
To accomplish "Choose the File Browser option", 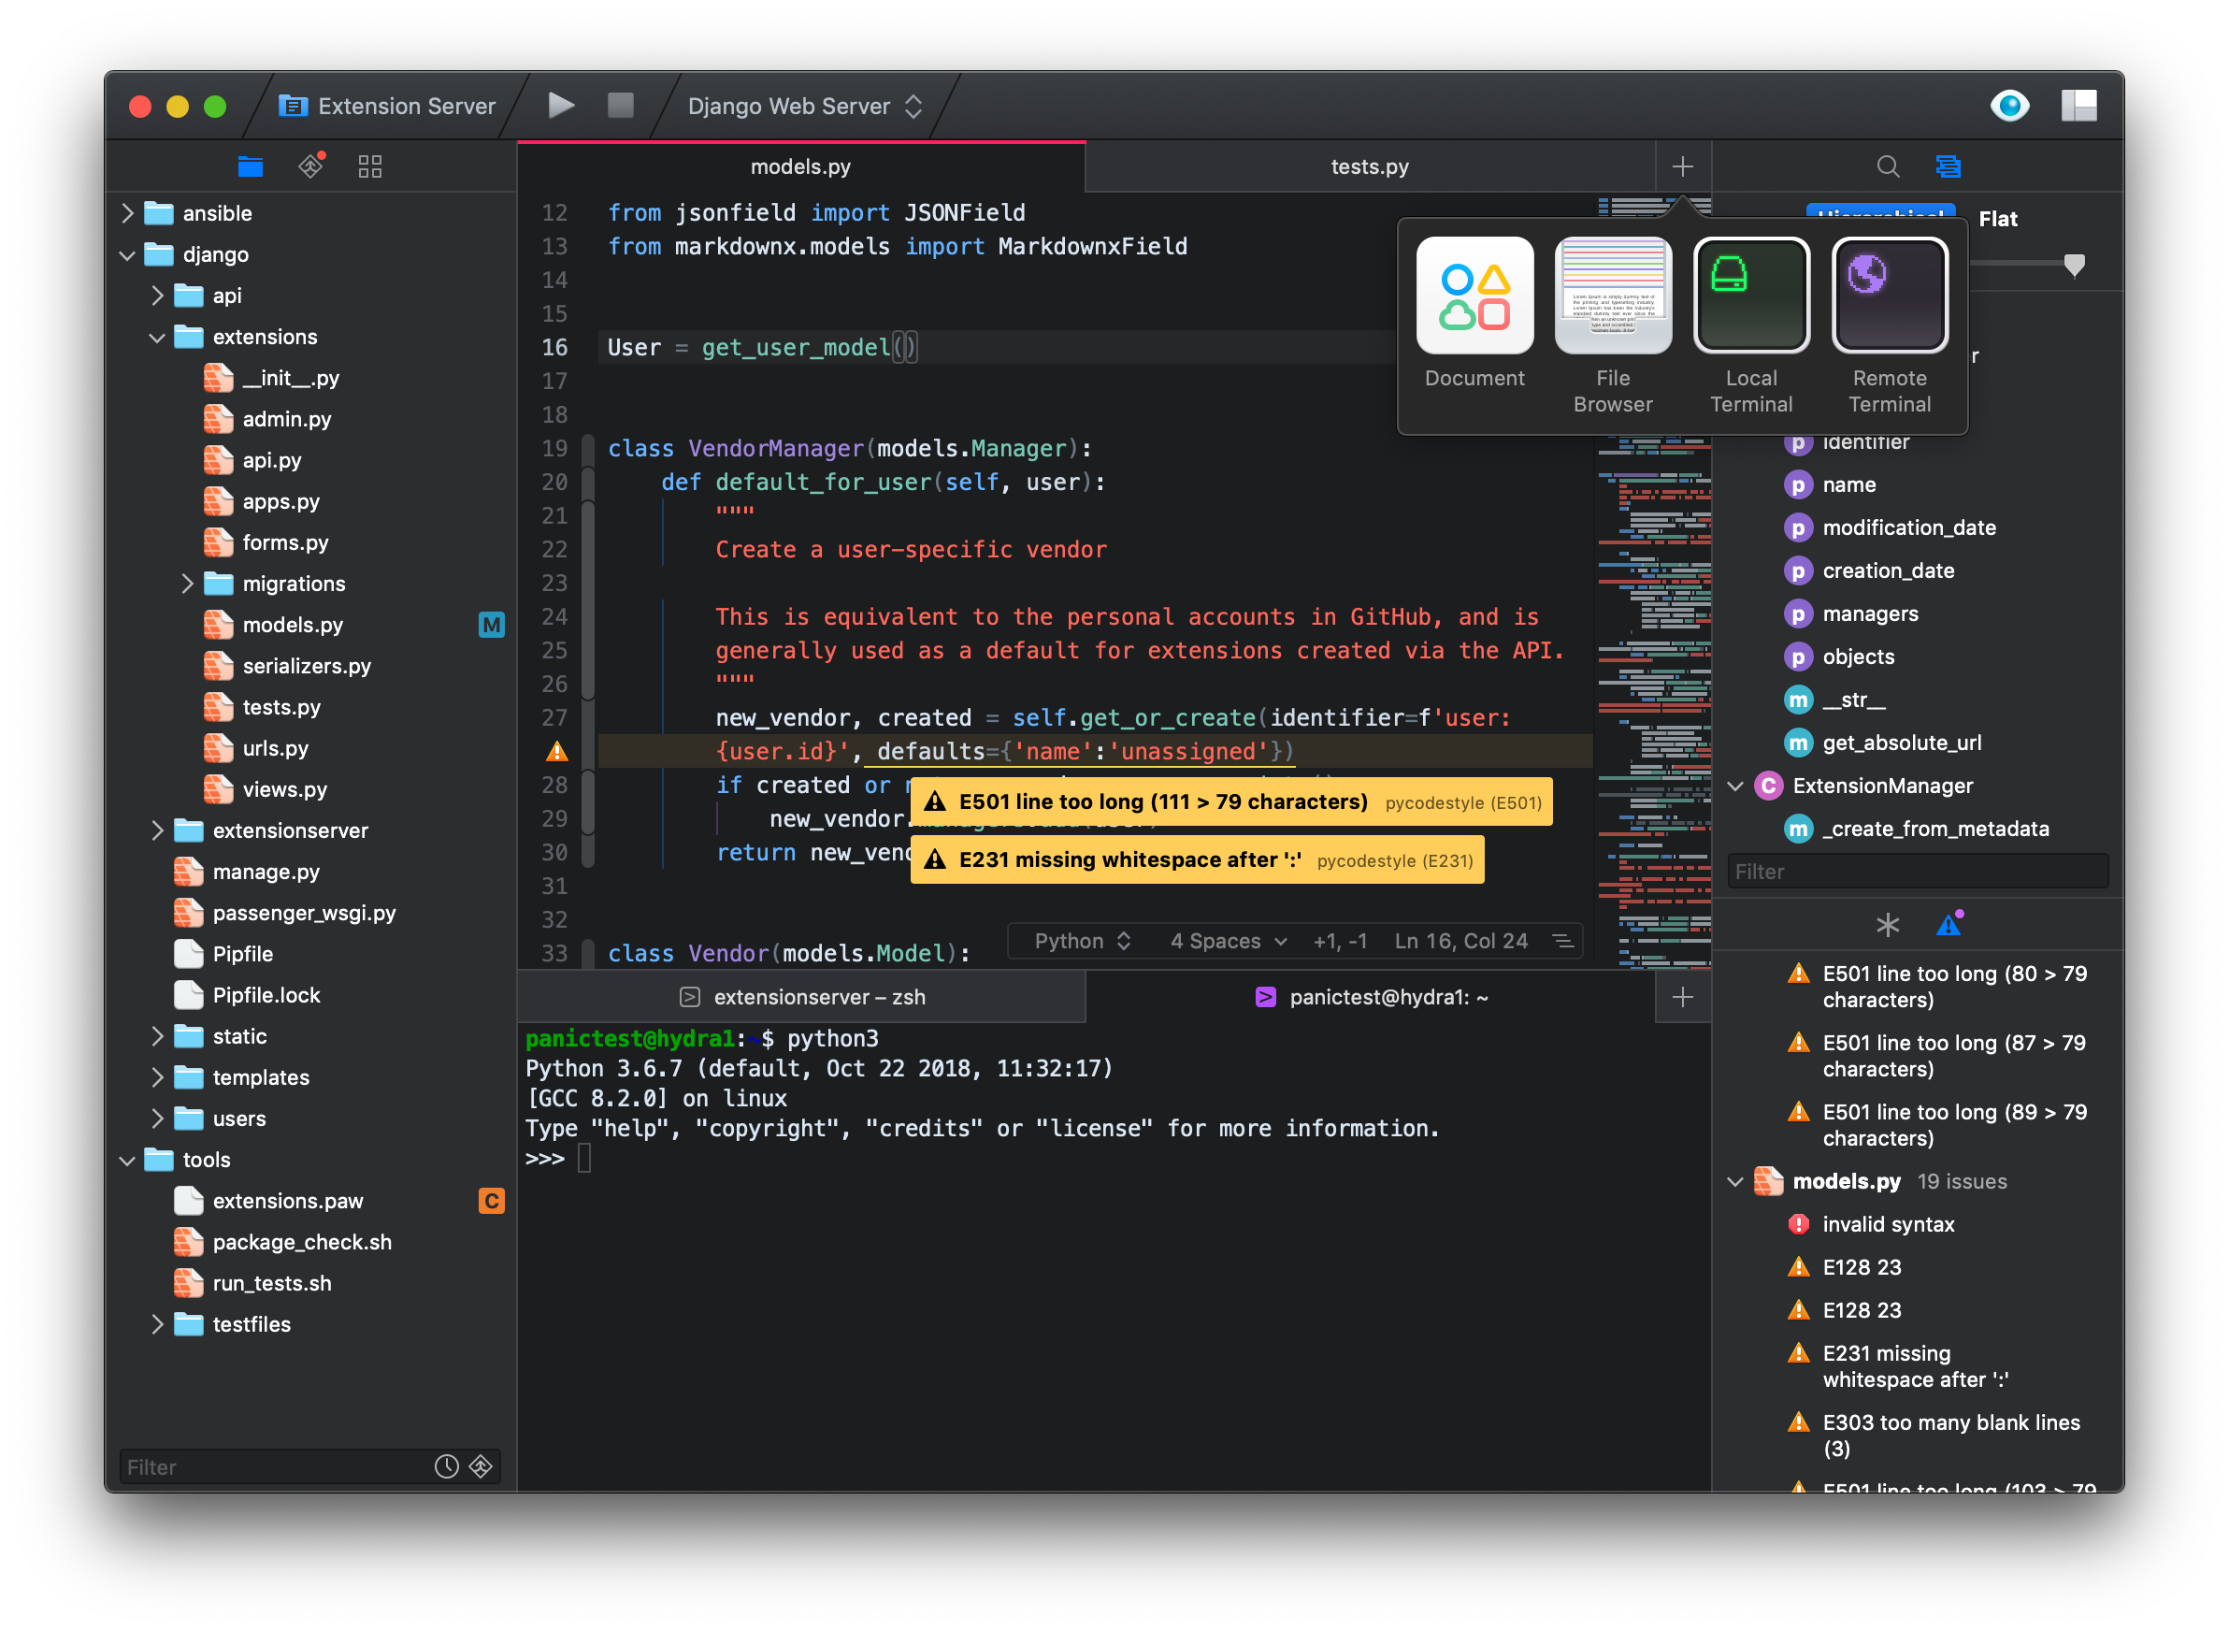I will coord(1612,296).
